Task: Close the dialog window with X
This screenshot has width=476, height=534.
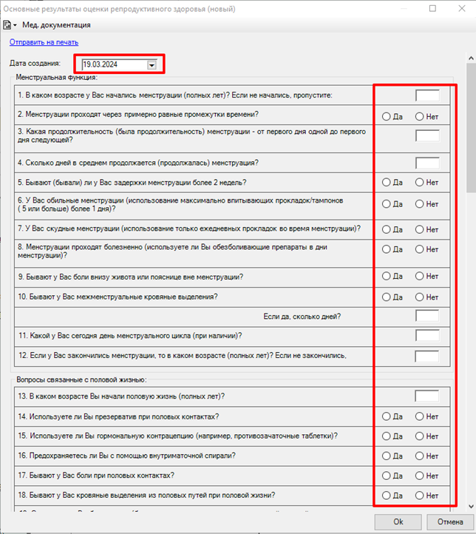Action: pos(462,9)
